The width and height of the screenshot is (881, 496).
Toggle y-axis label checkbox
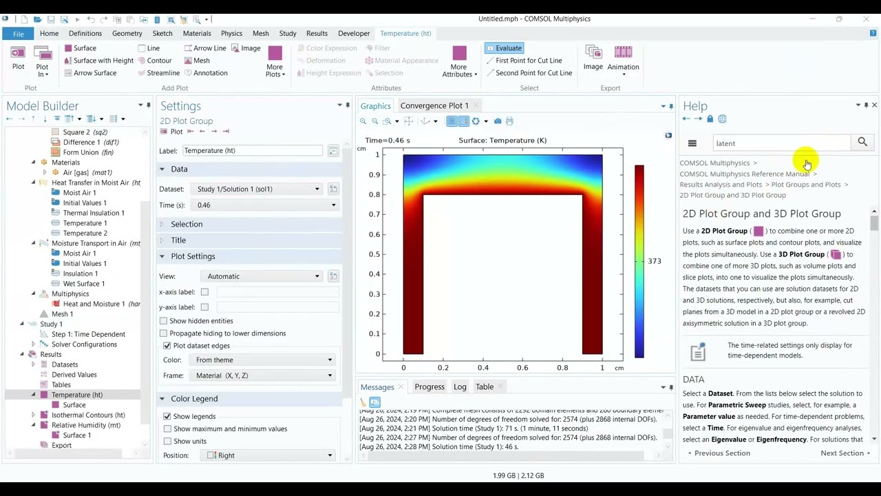click(204, 307)
